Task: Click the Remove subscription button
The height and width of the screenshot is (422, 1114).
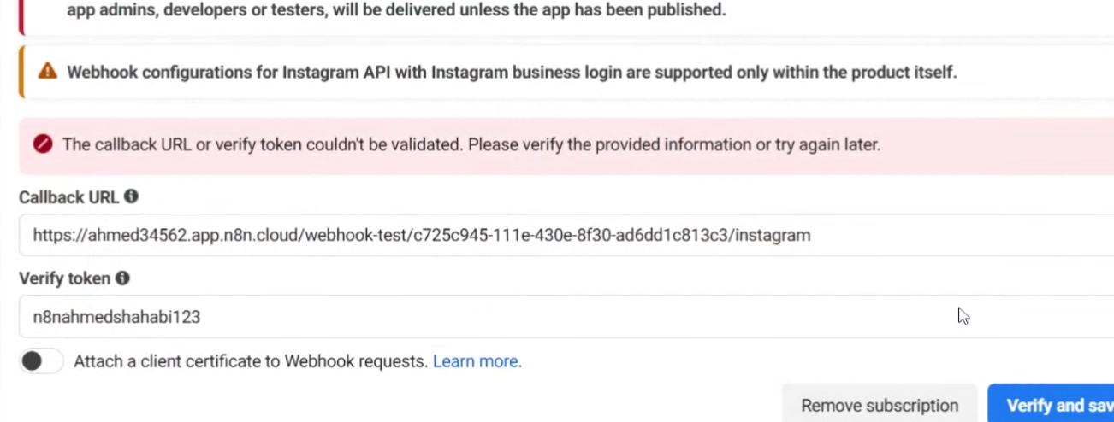Action: (x=879, y=406)
